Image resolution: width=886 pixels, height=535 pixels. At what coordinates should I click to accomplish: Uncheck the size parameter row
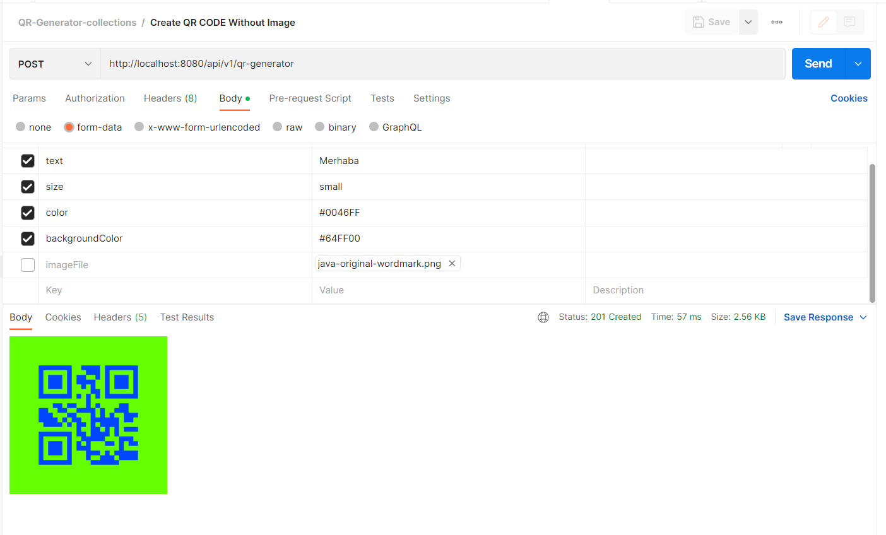28,187
